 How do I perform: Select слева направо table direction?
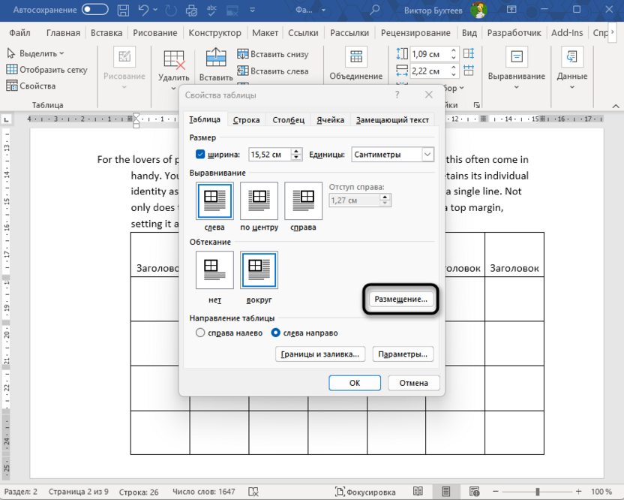275,333
